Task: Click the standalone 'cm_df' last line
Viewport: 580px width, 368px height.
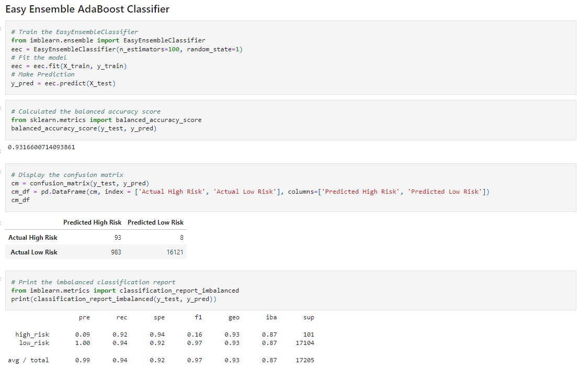Action: (20, 200)
